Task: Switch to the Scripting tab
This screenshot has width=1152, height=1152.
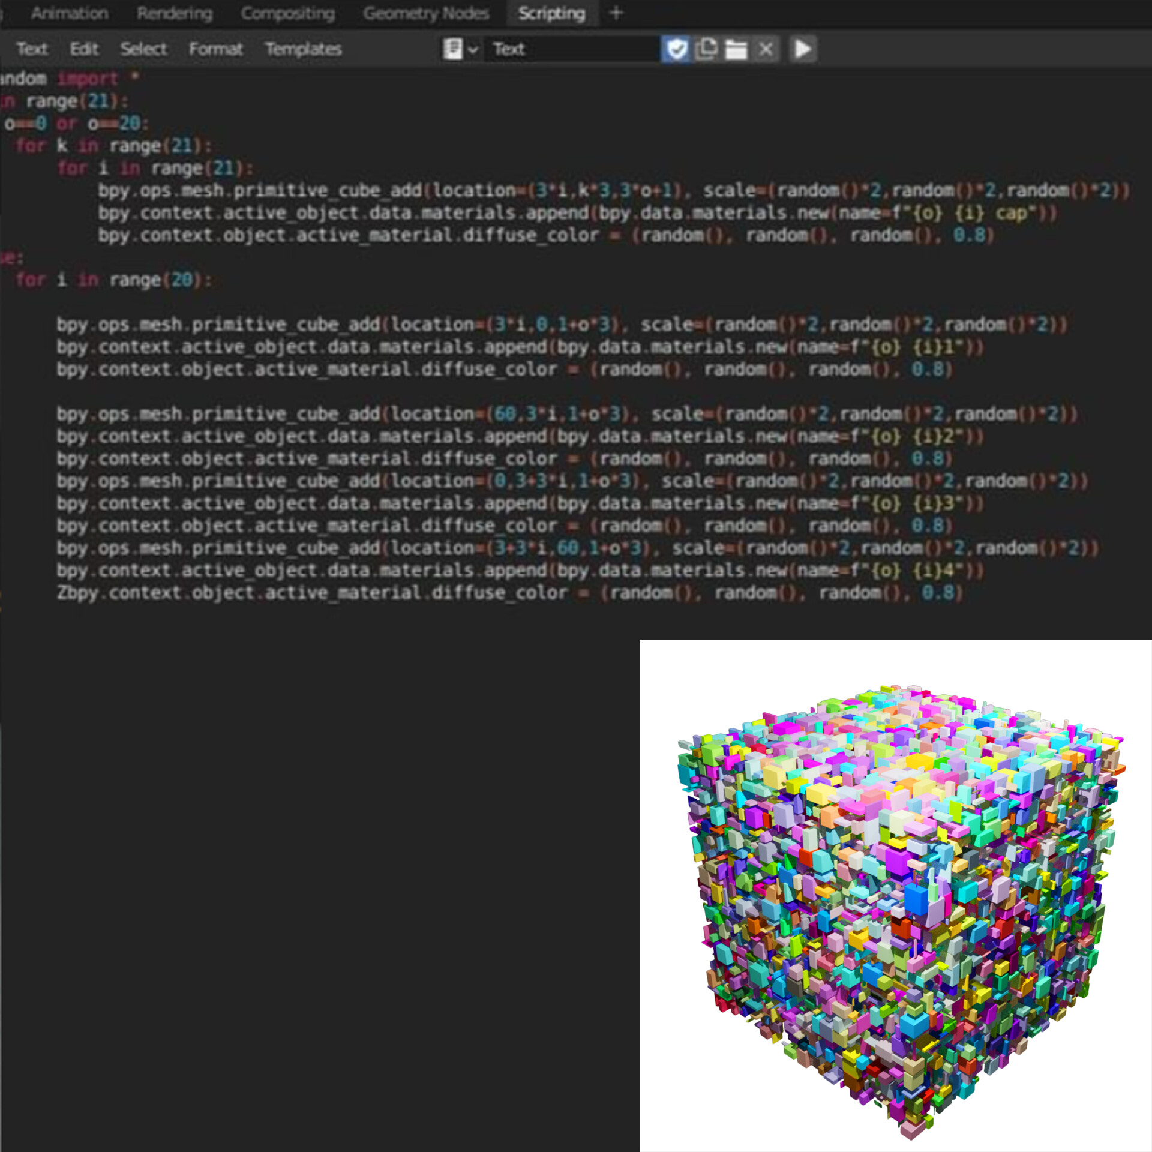Action: (552, 13)
